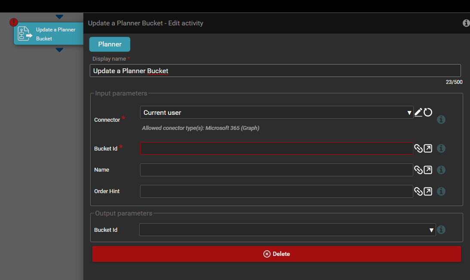Open expand editor icon for Bucket Id input
Screen dimensions: 470x280
point(428,148)
